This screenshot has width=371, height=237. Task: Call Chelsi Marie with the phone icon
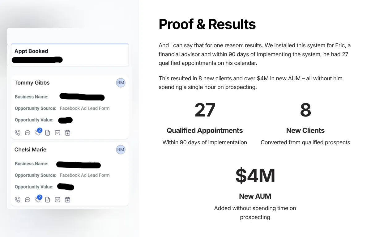coord(18,200)
